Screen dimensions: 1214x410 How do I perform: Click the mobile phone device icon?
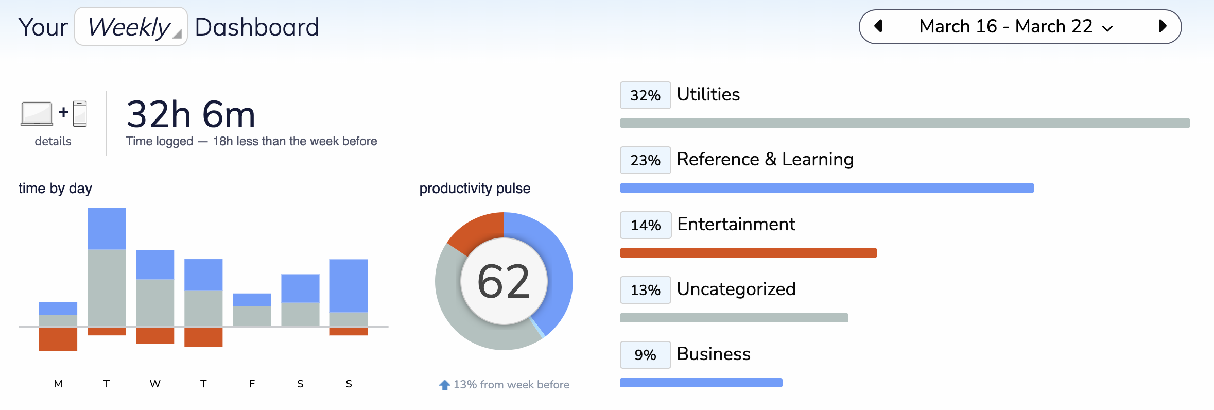80,113
